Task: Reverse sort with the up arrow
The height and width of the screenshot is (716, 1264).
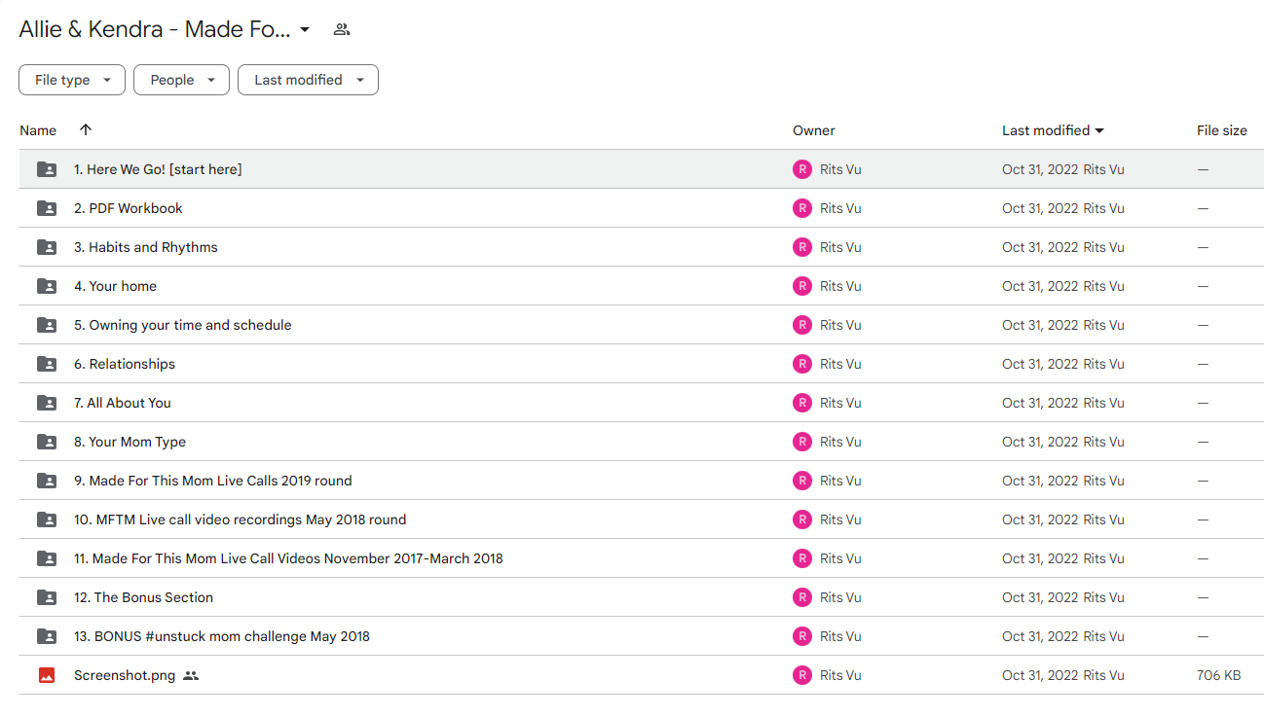Action: pos(86,129)
